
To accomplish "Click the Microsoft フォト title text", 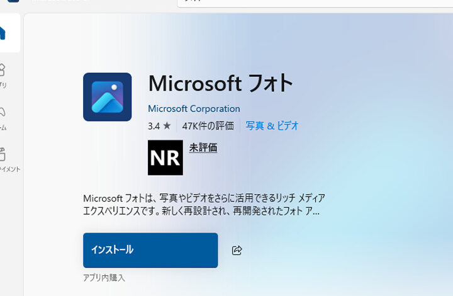I will click(x=221, y=83).
